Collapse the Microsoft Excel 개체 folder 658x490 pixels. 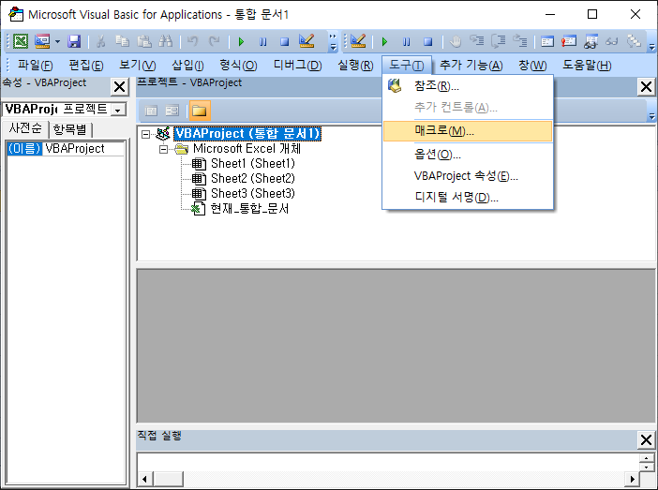(164, 149)
